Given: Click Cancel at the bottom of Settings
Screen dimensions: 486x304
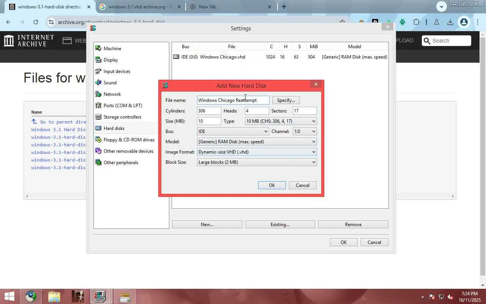Looking at the screenshot, I should click(x=374, y=242).
